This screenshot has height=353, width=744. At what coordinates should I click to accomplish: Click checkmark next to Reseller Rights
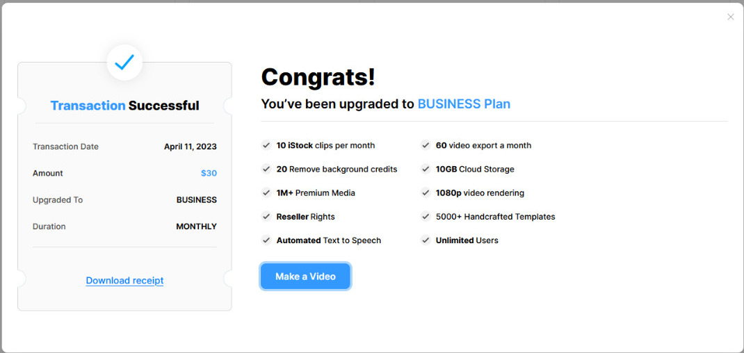tap(266, 216)
